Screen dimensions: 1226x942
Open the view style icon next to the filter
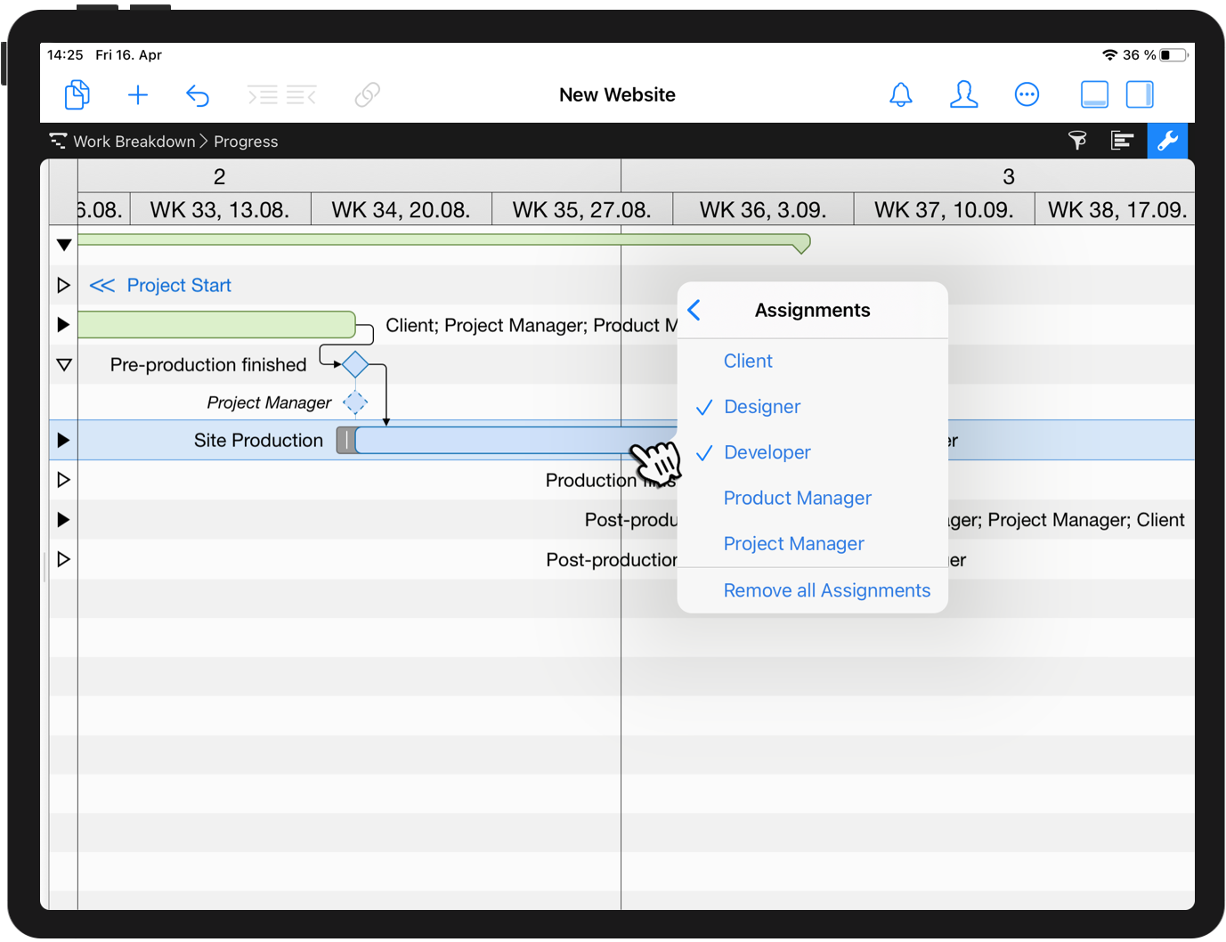1122,141
